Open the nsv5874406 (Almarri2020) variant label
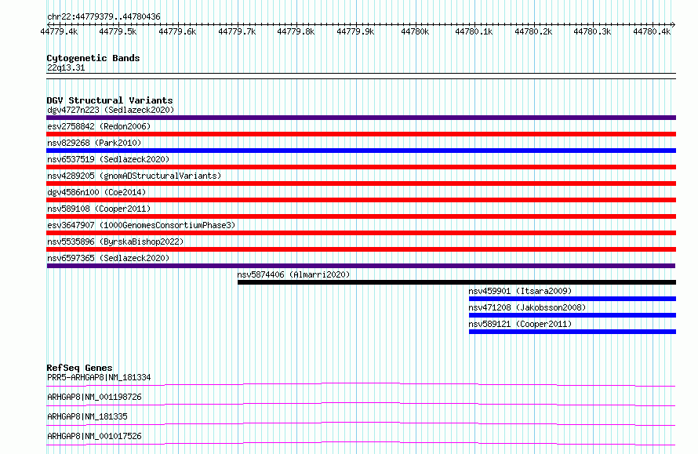The height and width of the screenshot is (454, 698). click(x=293, y=274)
